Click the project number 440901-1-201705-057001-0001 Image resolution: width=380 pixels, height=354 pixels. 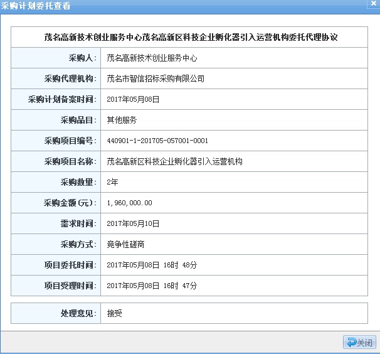(157, 141)
